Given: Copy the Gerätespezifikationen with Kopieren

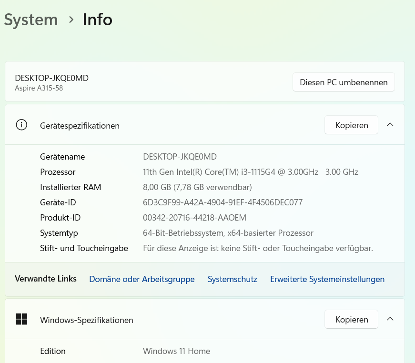Looking at the screenshot, I should pyautogui.click(x=351, y=125).
